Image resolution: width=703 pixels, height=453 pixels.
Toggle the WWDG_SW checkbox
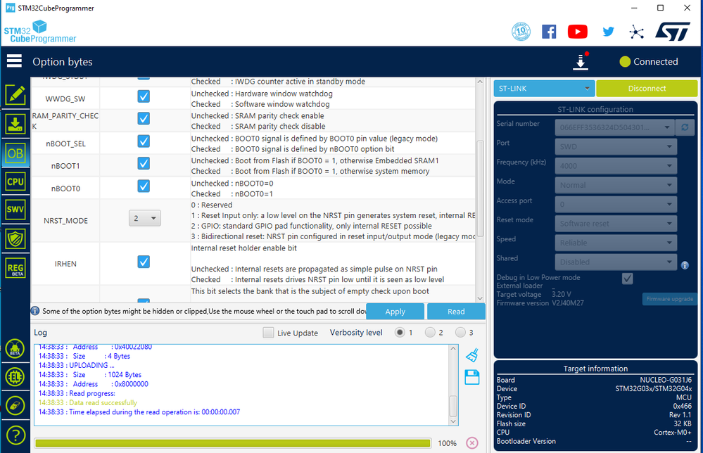pos(144,96)
